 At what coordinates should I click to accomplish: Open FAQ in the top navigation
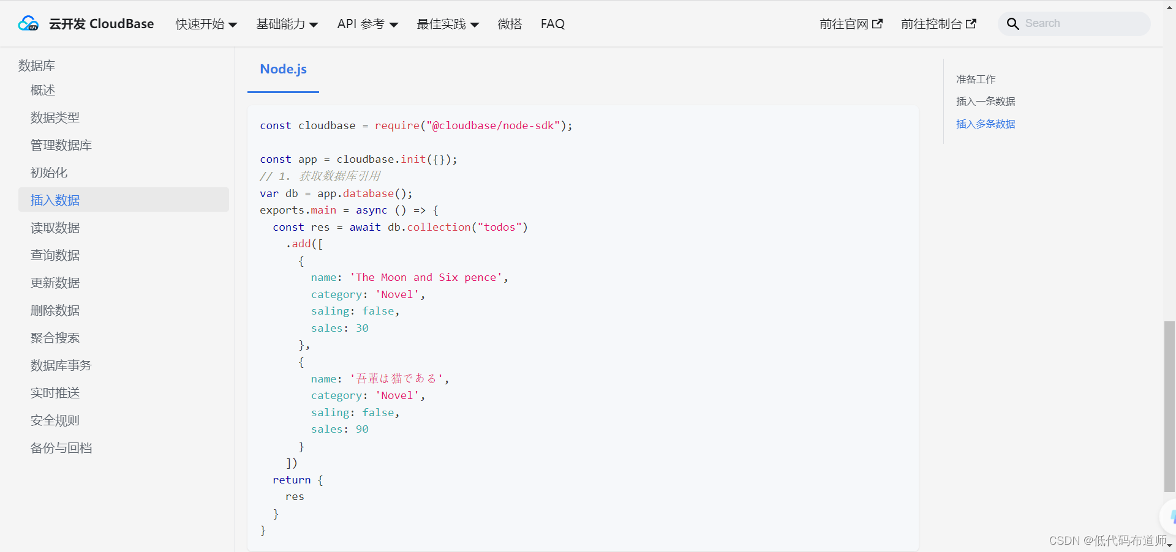(x=552, y=24)
